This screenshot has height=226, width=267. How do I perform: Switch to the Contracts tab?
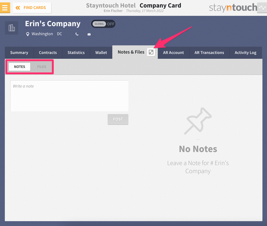tap(48, 53)
